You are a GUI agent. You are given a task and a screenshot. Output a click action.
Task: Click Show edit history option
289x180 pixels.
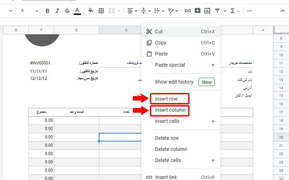click(x=174, y=82)
